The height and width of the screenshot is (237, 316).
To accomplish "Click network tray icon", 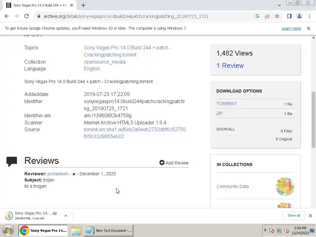I will 279,231.
